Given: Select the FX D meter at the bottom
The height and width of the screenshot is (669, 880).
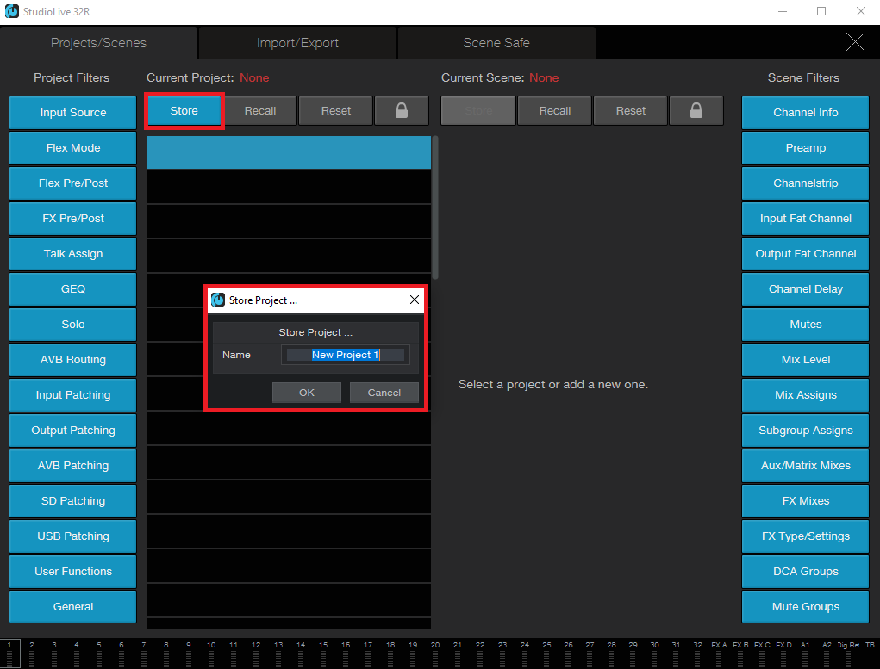Looking at the screenshot, I should tap(783, 654).
